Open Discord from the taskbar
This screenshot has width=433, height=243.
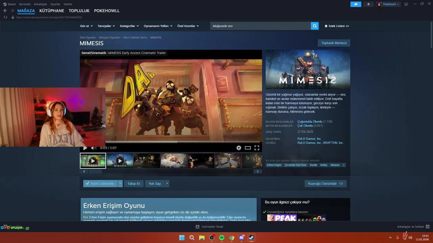click(242, 238)
